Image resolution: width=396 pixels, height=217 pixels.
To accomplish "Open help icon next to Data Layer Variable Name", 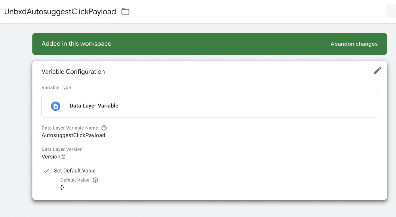I will click(104, 128).
